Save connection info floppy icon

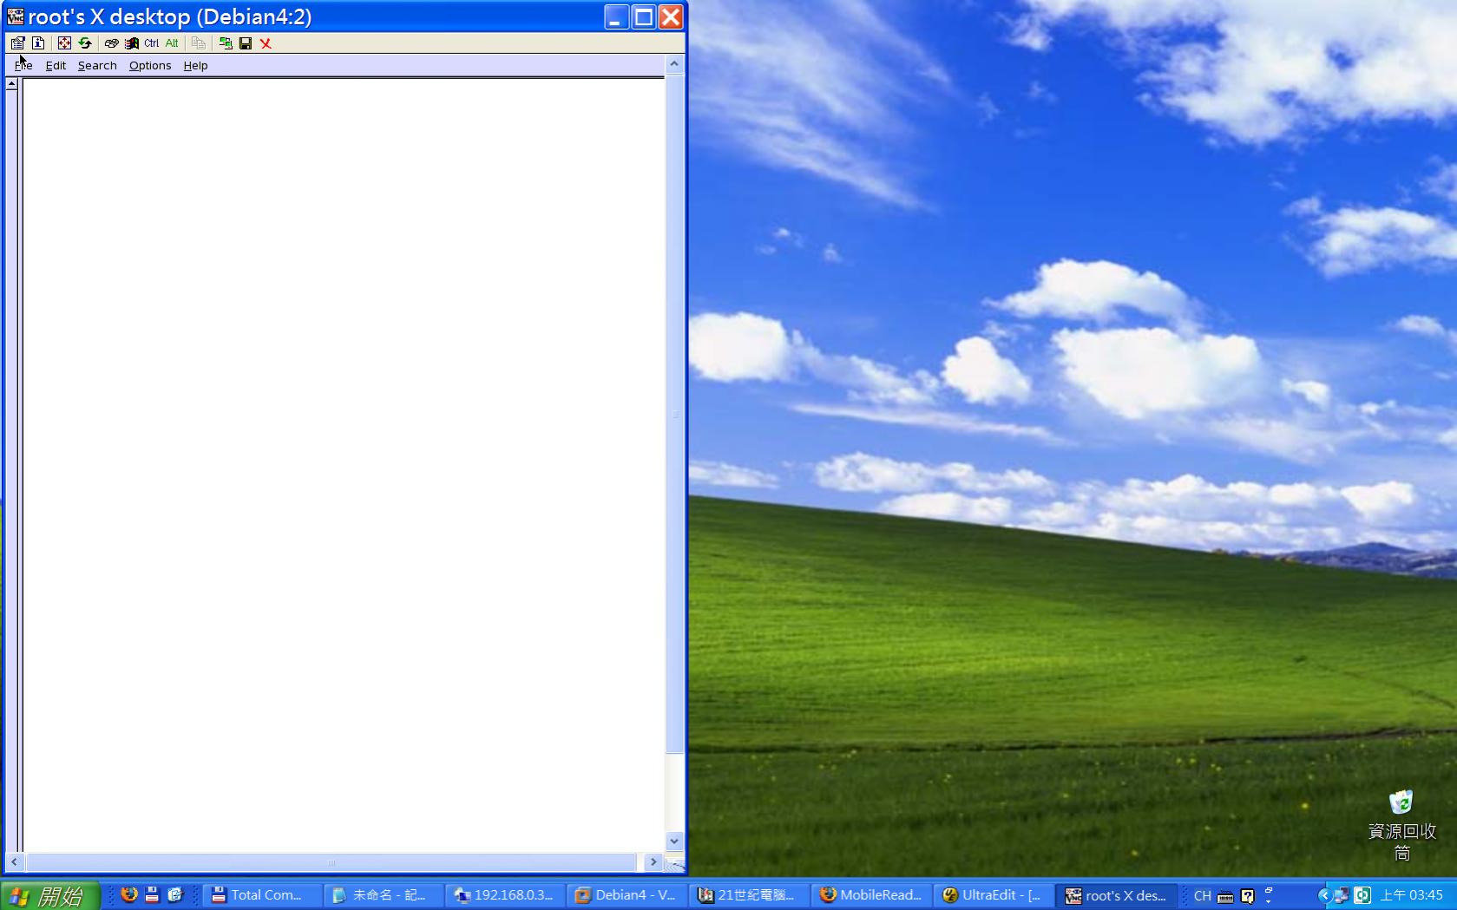point(246,43)
